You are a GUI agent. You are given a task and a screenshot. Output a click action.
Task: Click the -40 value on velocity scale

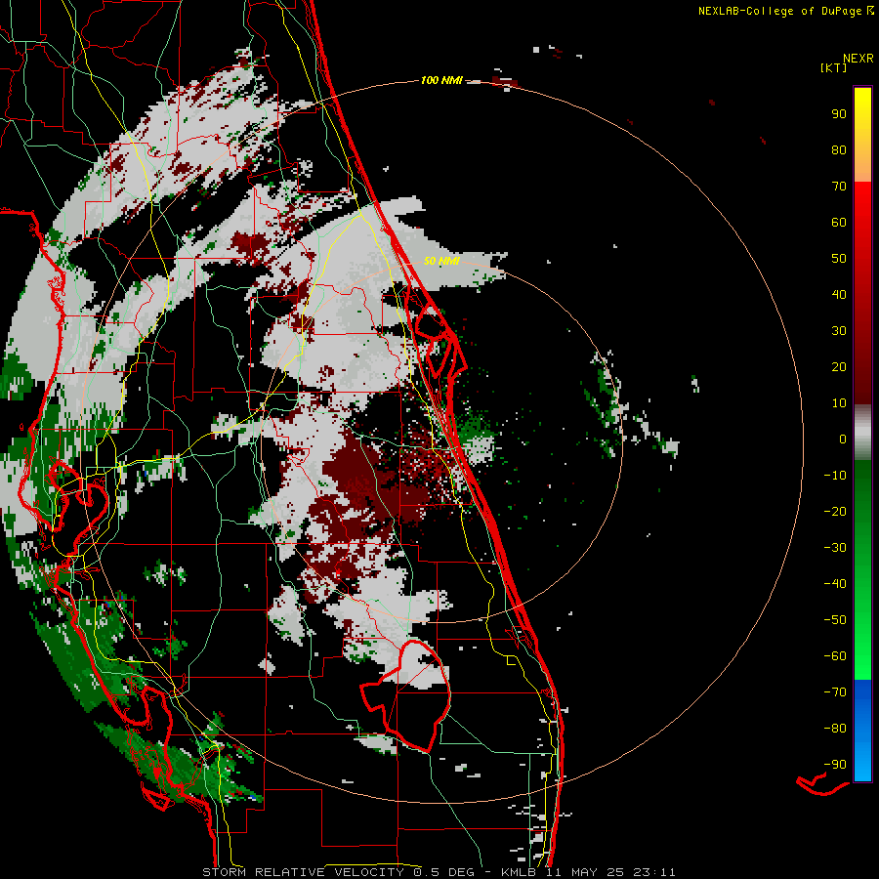(x=835, y=584)
